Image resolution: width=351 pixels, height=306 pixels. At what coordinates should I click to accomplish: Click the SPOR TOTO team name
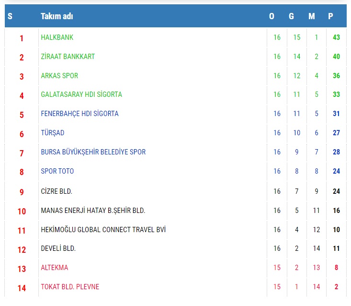tap(57, 171)
